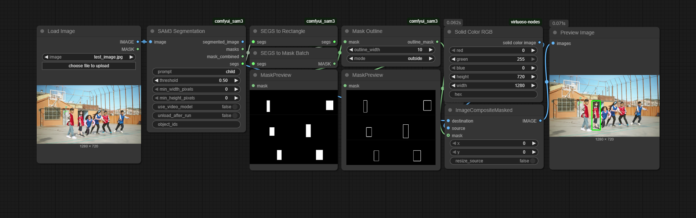Switch to previous image with left arrow
This screenshot has height=218, width=696.
point(46,57)
